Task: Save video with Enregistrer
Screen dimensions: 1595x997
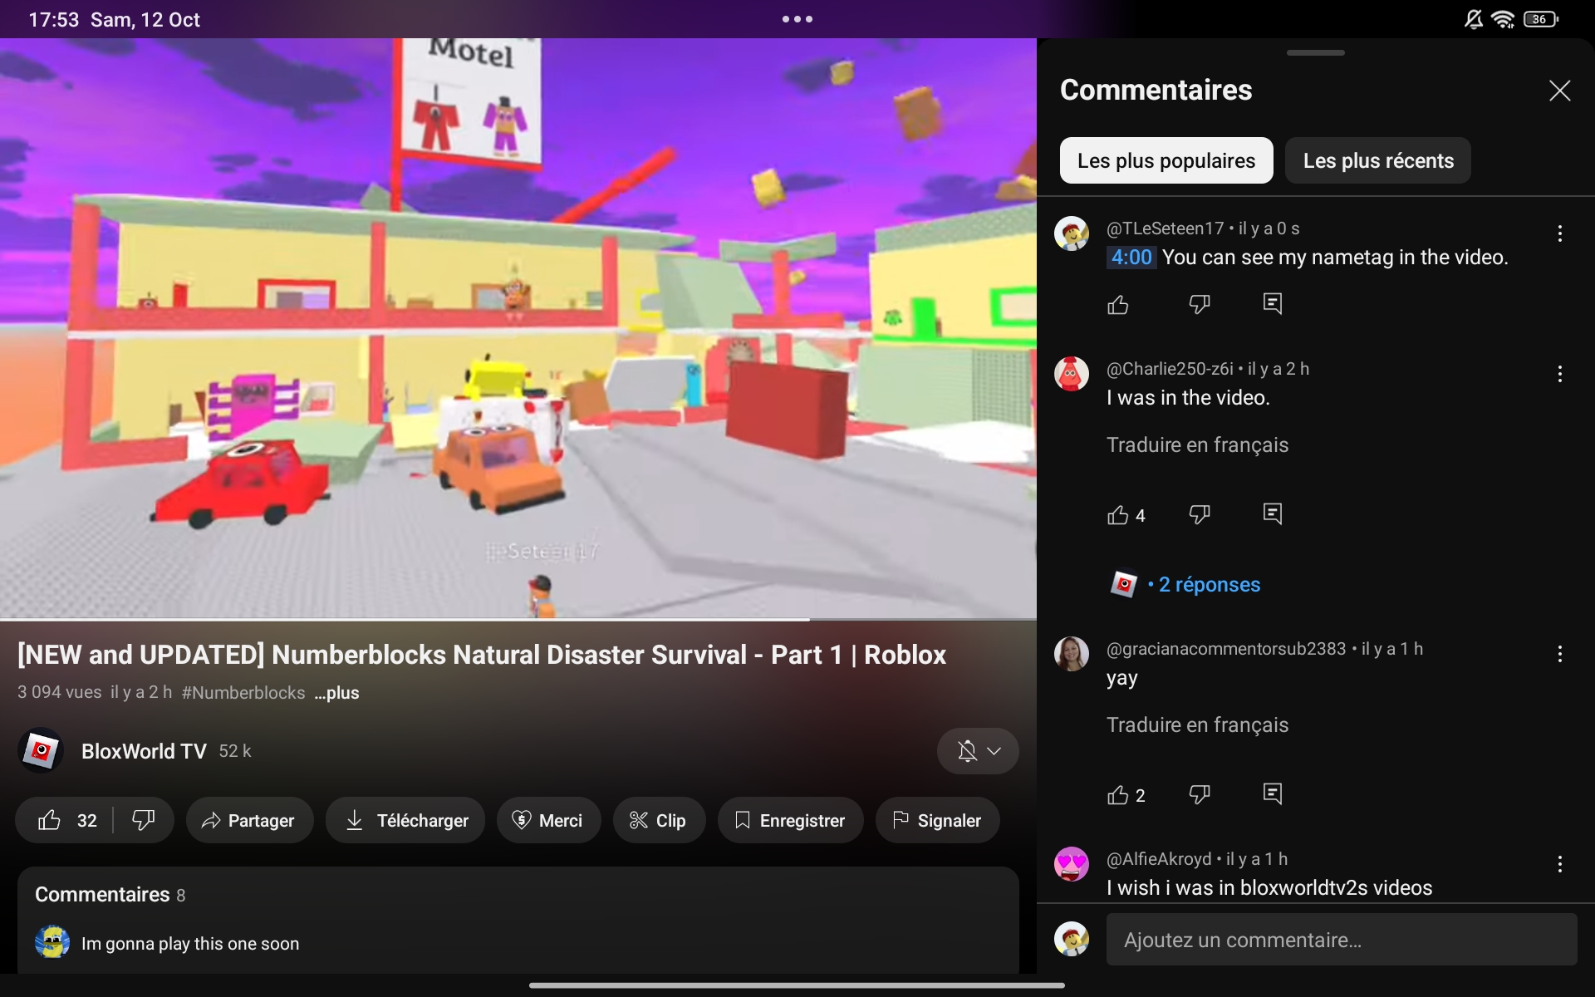Action: pyautogui.click(x=790, y=821)
